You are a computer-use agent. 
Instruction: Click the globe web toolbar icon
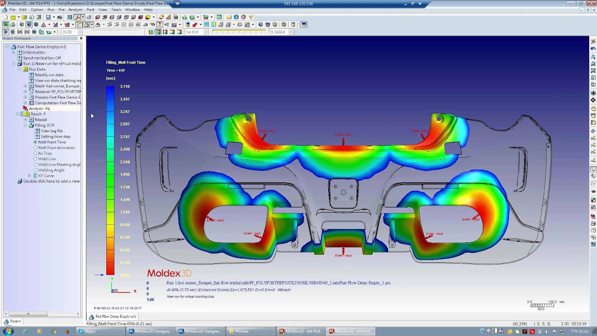pos(236,17)
